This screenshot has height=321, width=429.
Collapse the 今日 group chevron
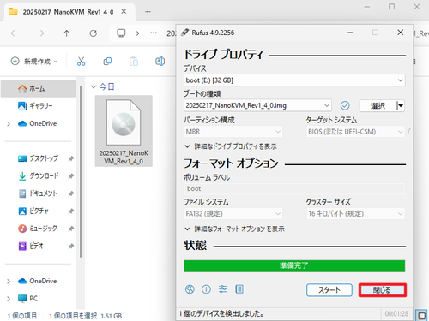pos(94,86)
